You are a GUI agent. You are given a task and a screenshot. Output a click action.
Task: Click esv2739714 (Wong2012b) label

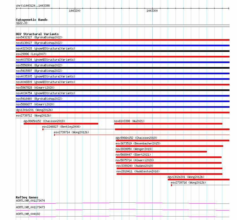pyautogui.click(x=71, y=132)
